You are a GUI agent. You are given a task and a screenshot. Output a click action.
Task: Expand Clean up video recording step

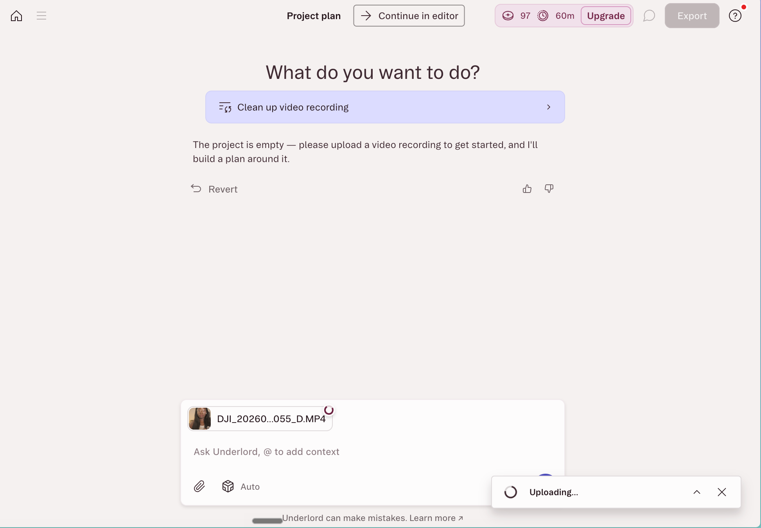tap(385, 107)
